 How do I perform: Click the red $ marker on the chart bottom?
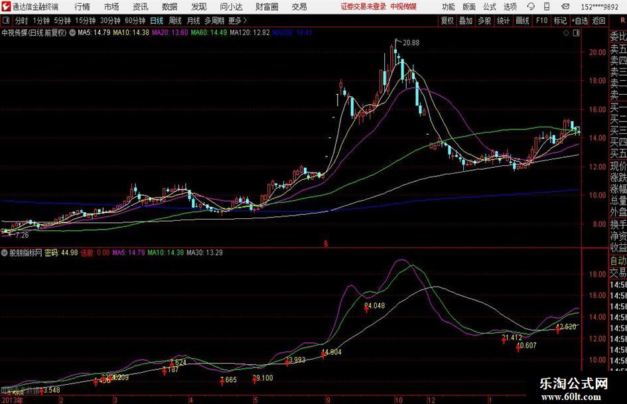[x=326, y=243]
